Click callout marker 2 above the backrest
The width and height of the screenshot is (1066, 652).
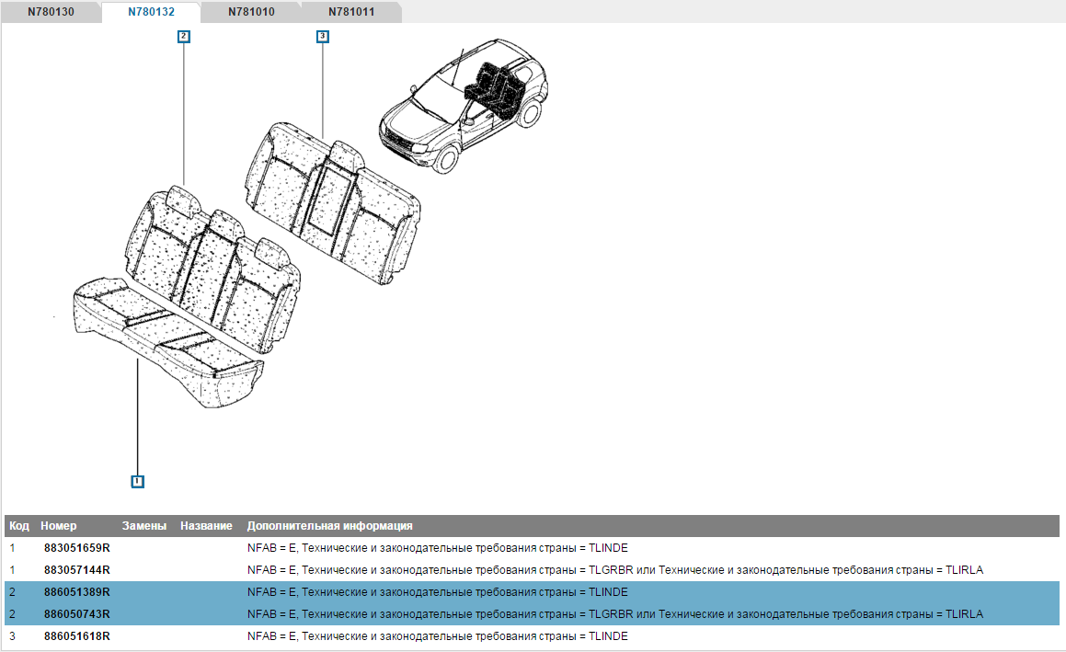(184, 37)
